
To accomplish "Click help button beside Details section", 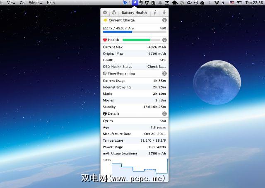I will 164,113.
